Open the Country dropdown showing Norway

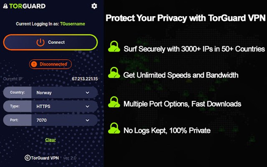pos(64,93)
